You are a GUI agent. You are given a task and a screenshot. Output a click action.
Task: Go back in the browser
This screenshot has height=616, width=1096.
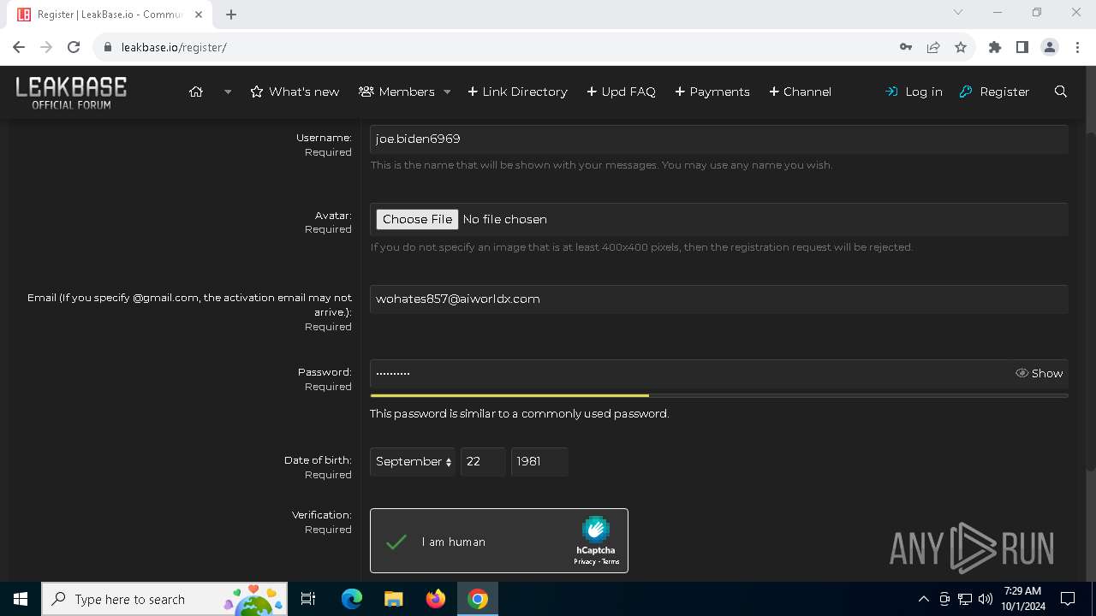point(19,47)
